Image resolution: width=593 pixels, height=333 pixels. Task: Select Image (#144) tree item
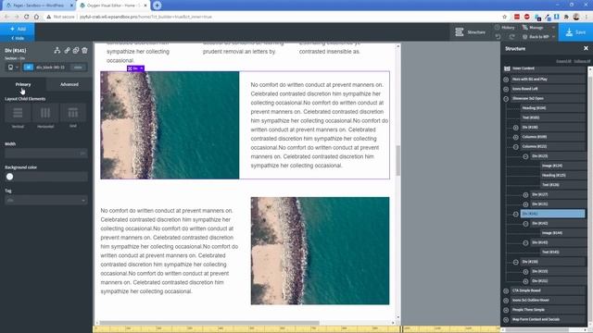coord(562,233)
